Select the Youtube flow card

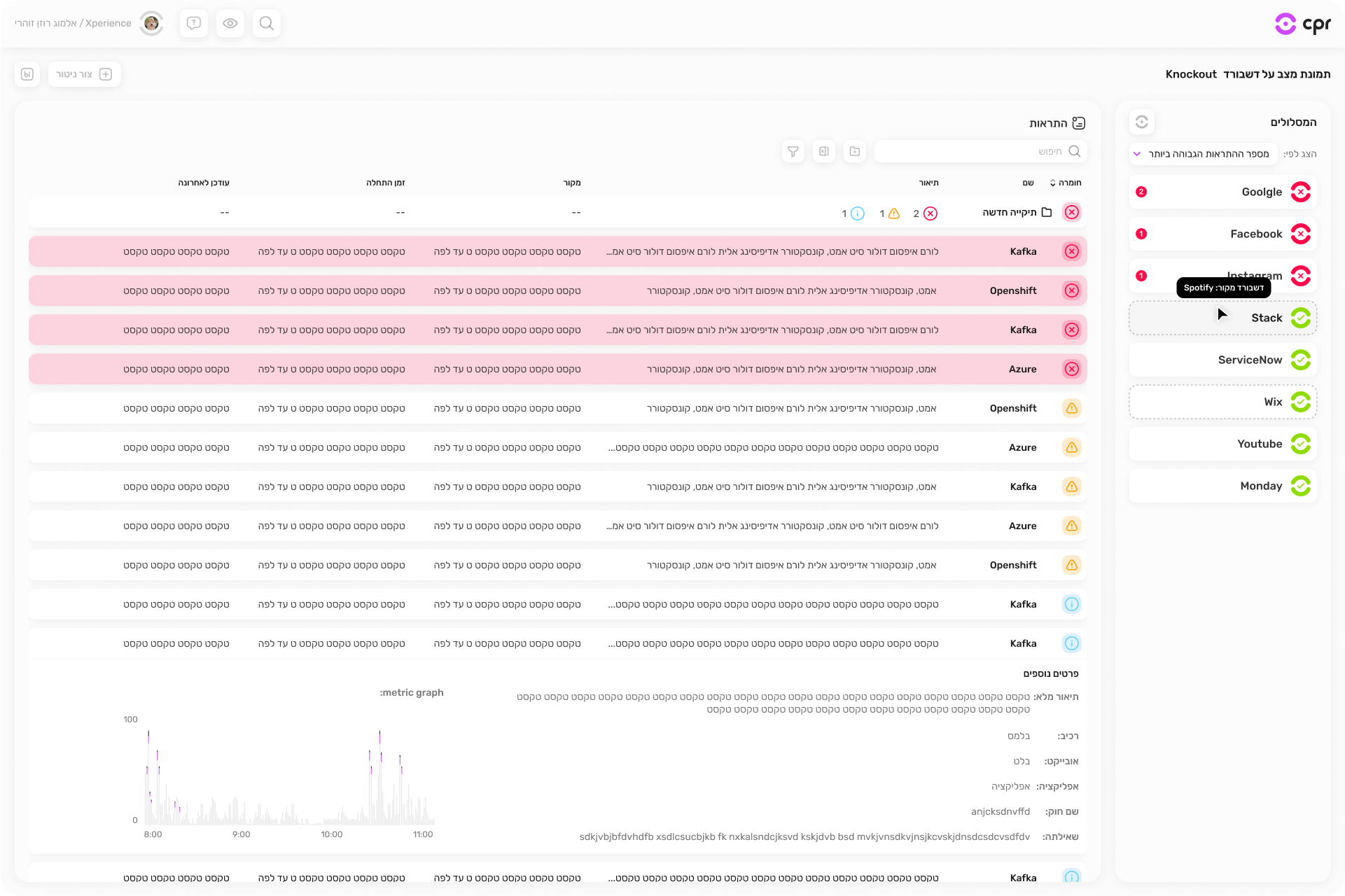point(1222,444)
